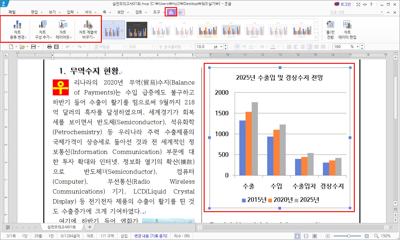The image size is (400, 240).
Task: Open 차트 데이터 편집 tool
Action: (x=347, y=30)
